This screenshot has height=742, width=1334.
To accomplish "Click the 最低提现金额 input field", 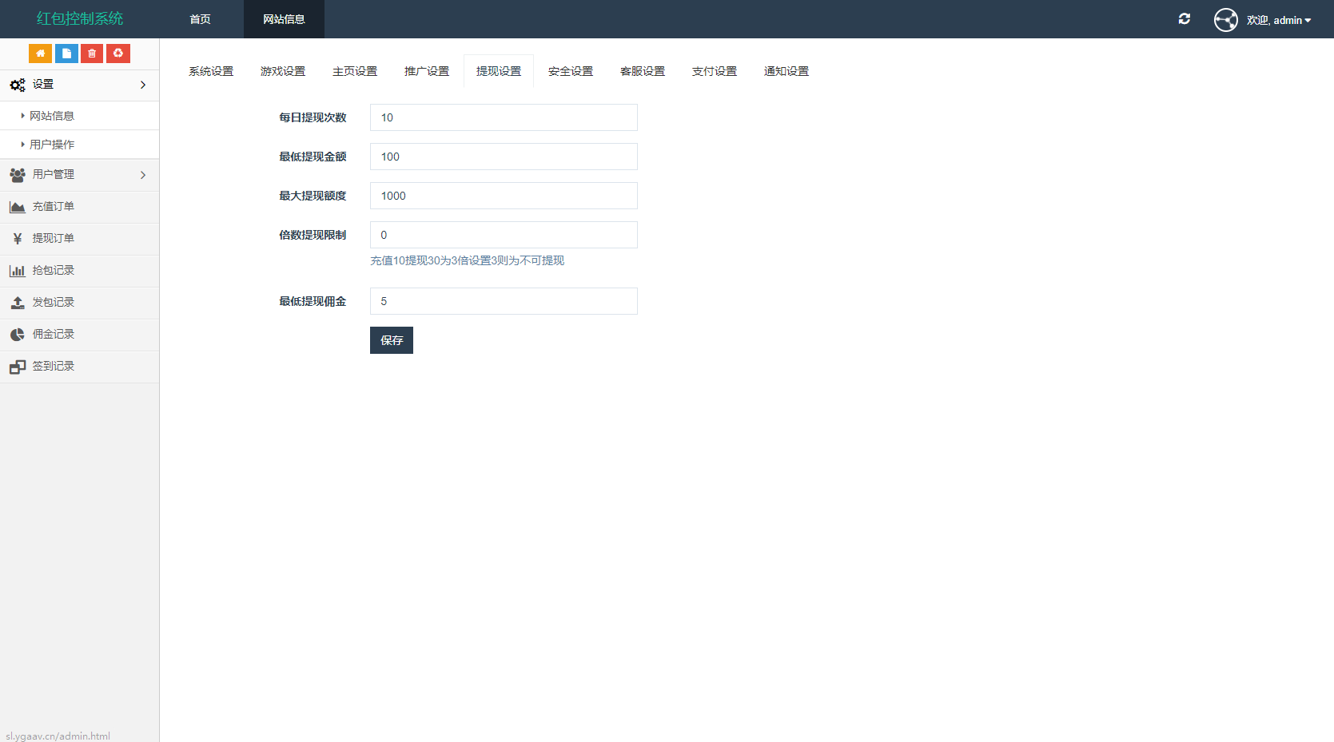I will coord(503,157).
